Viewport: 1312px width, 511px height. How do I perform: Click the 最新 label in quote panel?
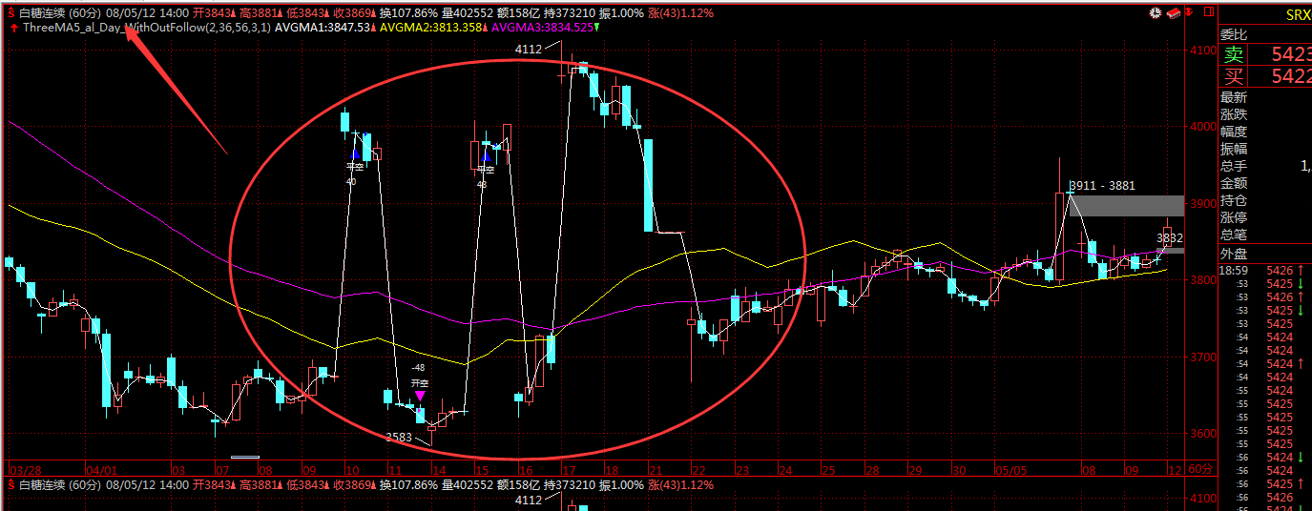[x=1234, y=97]
